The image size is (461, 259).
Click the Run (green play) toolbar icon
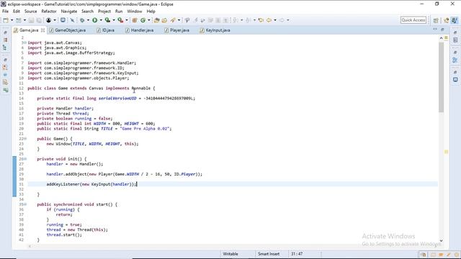coord(94,20)
